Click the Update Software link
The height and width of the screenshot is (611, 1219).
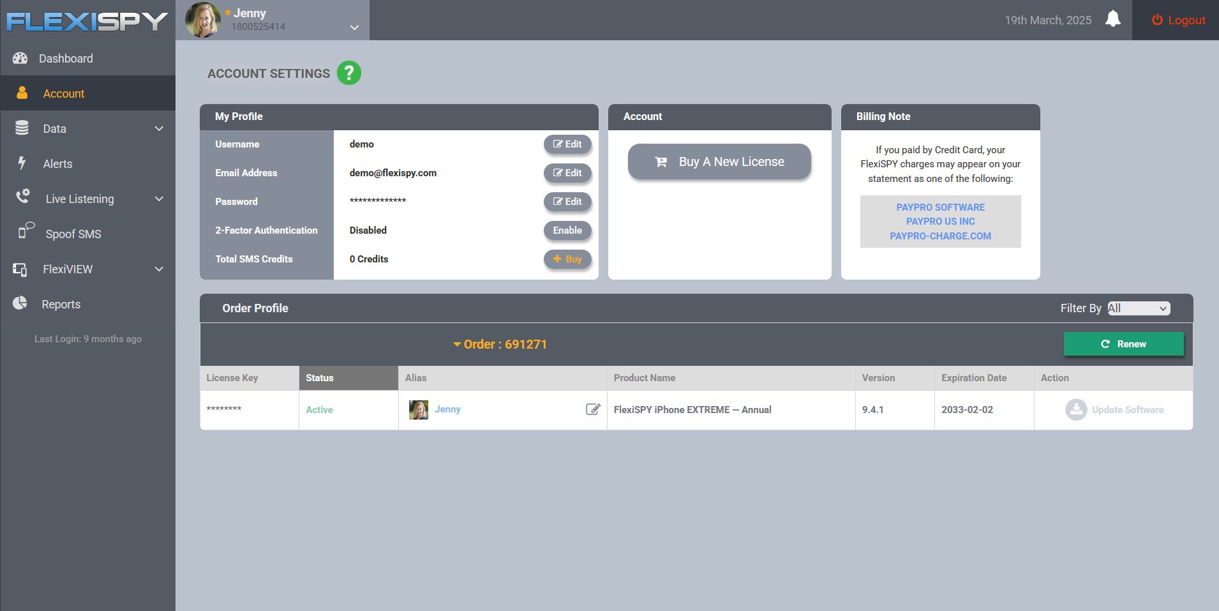click(x=1128, y=410)
